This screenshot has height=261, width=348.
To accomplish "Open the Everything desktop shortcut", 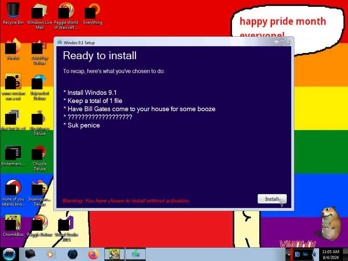I will point(92,14).
